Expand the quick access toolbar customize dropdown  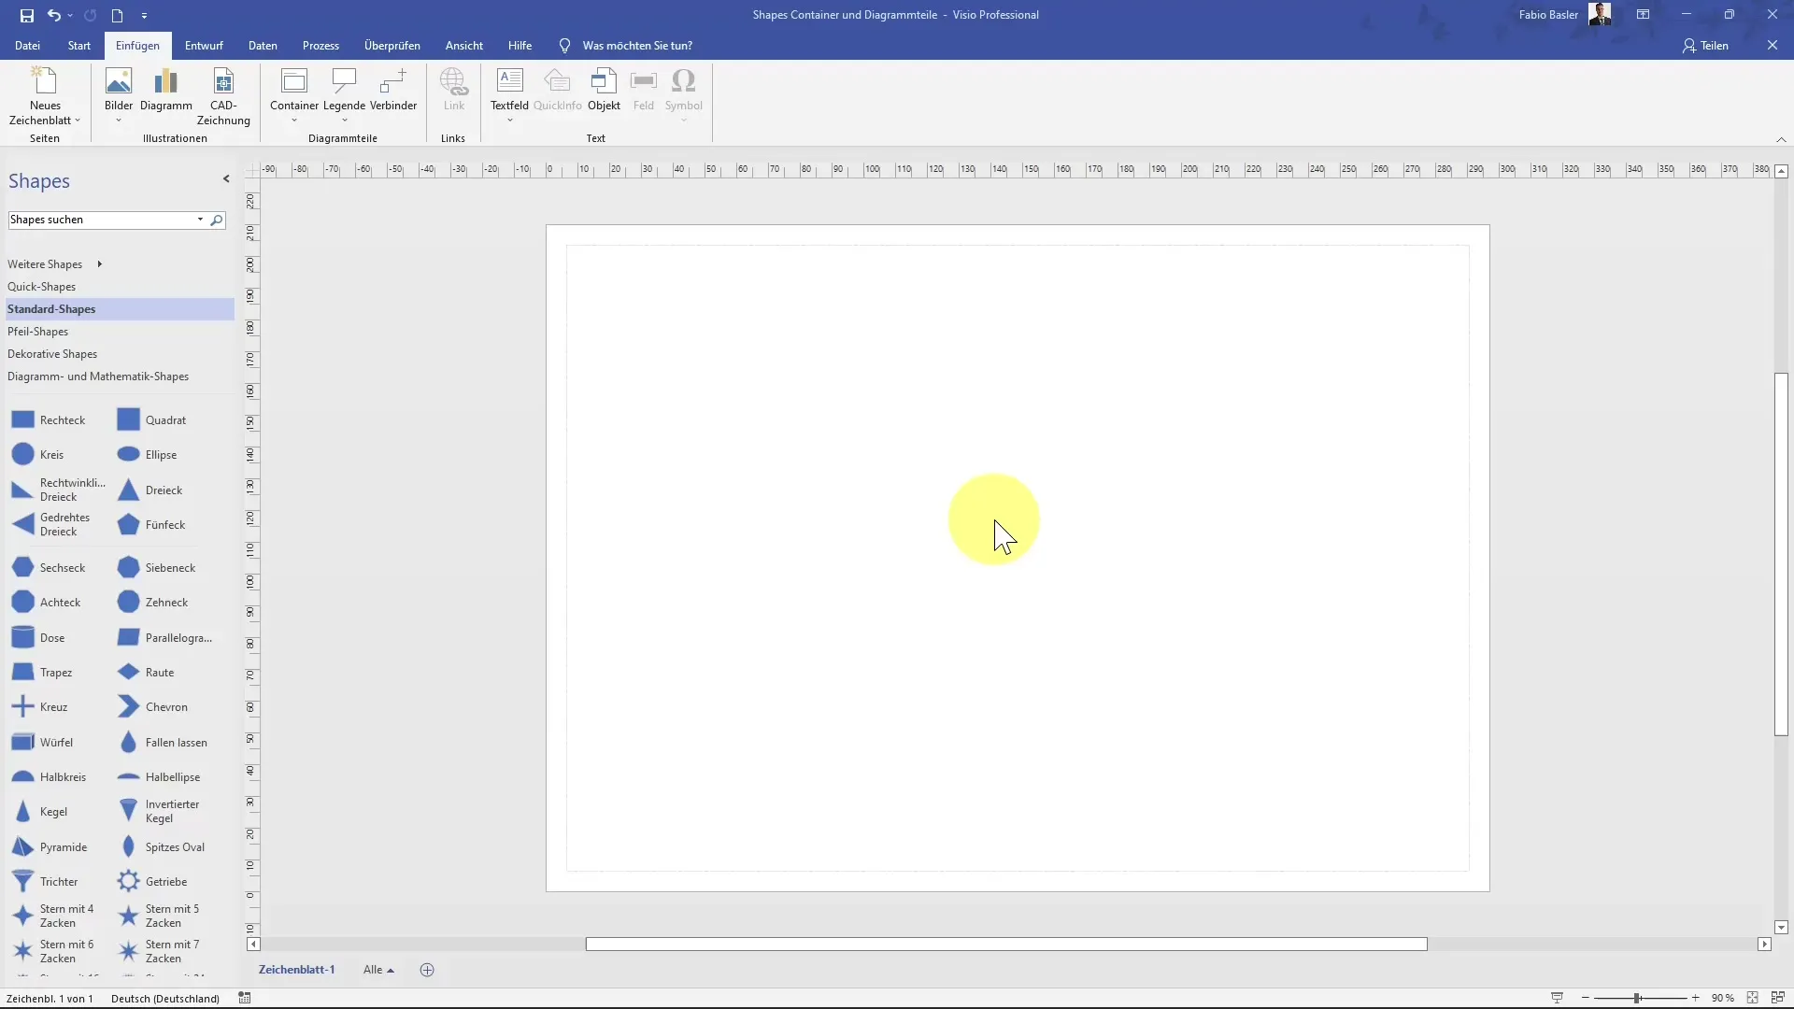(x=144, y=15)
